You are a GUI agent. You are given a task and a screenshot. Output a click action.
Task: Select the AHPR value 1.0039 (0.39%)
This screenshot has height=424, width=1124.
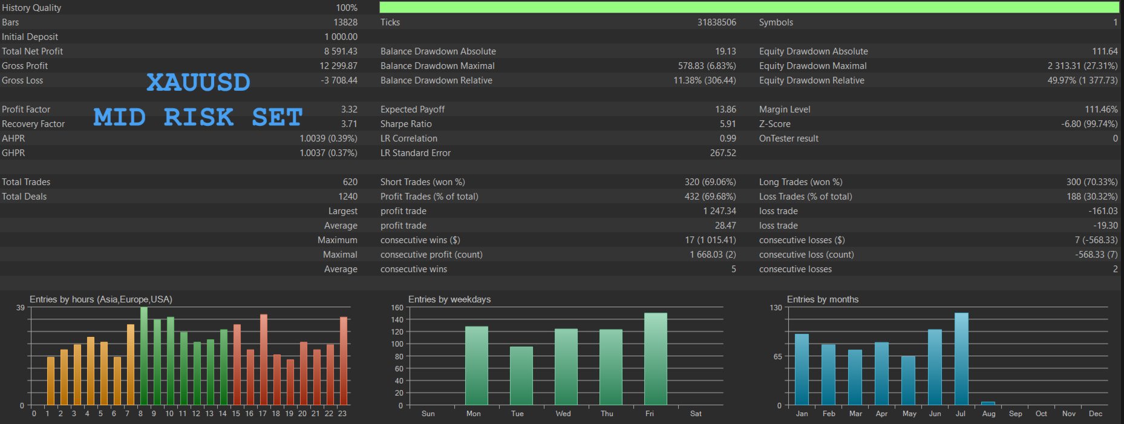pos(328,139)
